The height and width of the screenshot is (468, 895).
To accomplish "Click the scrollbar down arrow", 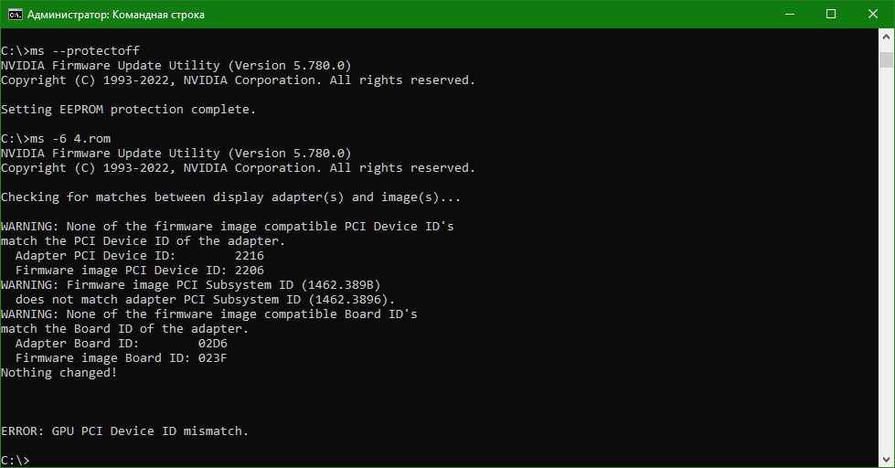I will [x=886, y=459].
